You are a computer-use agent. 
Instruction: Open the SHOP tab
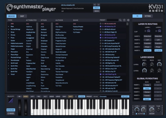point(22,16)
